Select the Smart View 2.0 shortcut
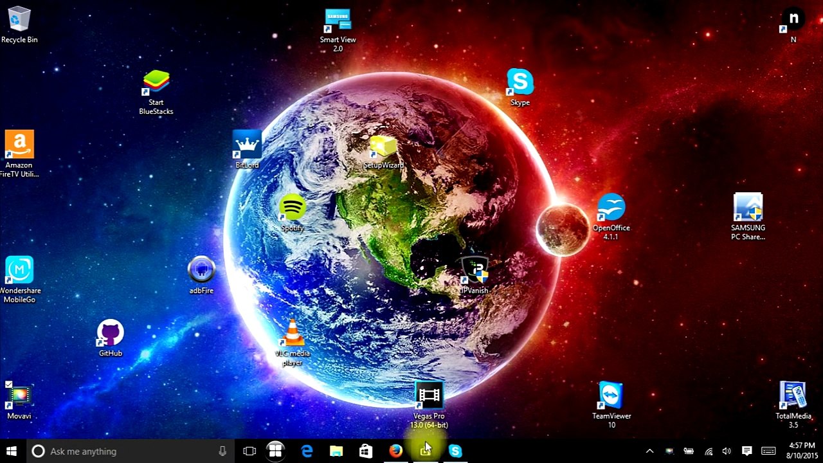 click(x=338, y=30)
